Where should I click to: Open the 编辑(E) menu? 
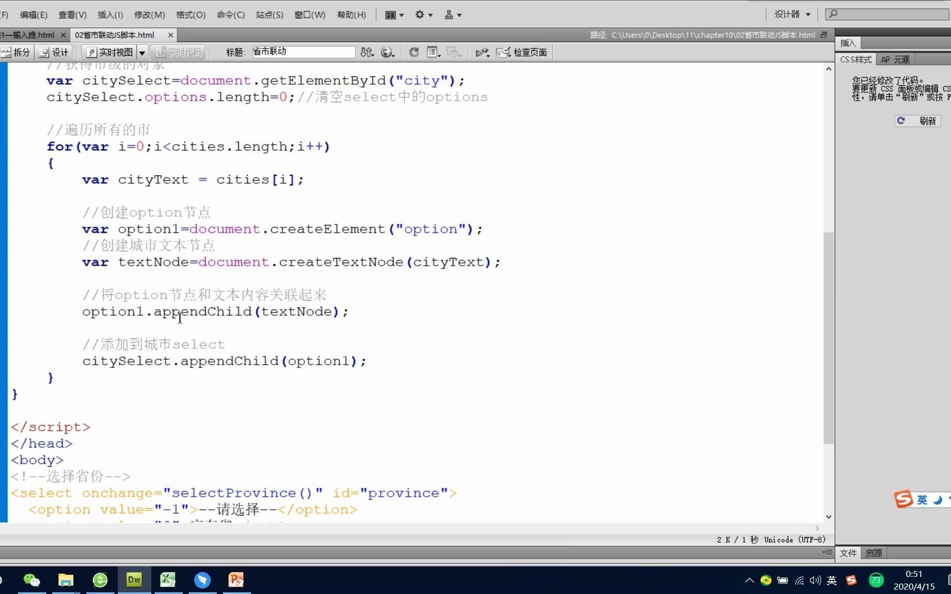(x=34, y=15)
